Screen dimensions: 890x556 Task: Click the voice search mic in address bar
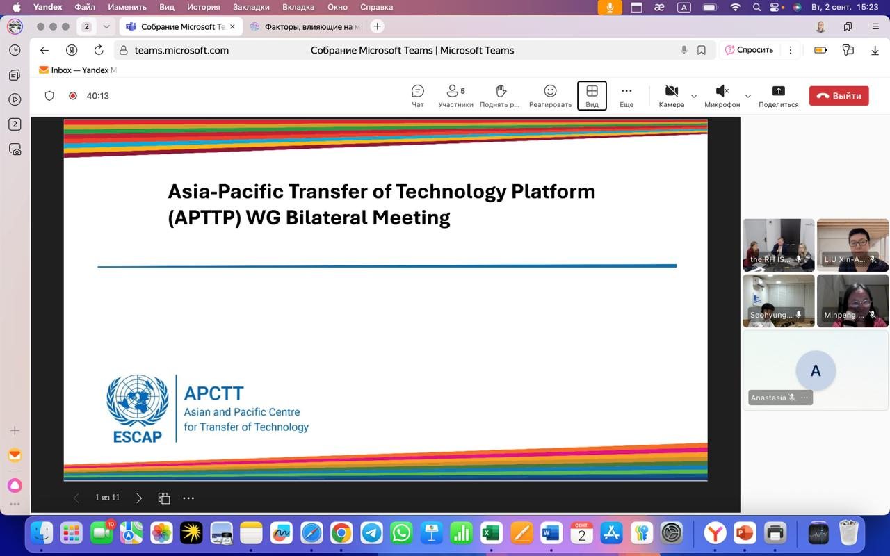pos(684,50)
